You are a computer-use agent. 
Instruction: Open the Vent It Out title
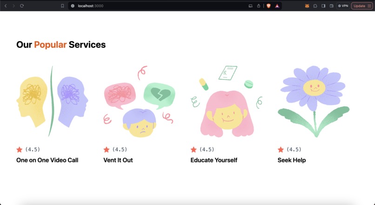pos(118,160)
